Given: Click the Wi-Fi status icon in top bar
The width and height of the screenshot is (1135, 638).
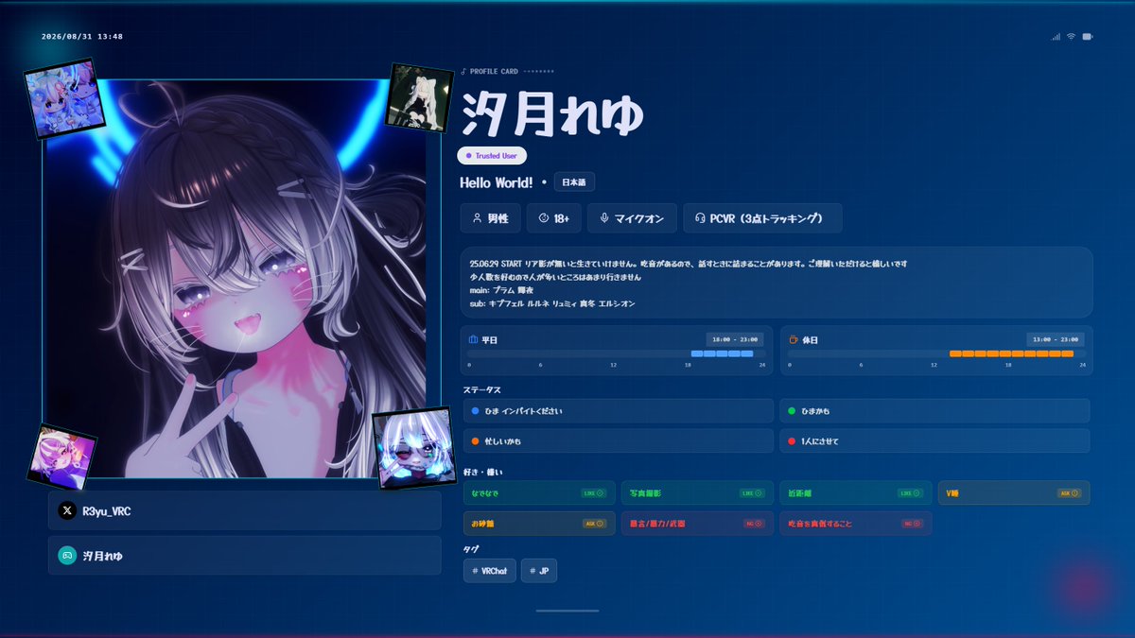Looking at the screenshot, I should tap(1072, 37).
